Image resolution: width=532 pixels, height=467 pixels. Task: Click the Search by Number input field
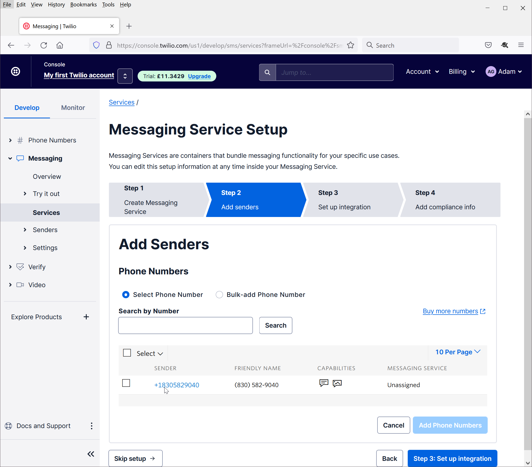coord(185,326)
